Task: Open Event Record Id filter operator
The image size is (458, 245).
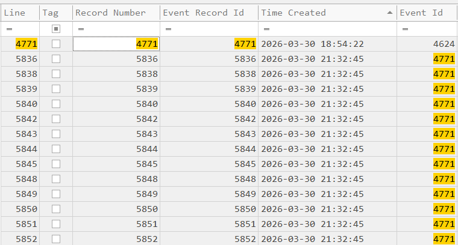Action: [168, 29]
